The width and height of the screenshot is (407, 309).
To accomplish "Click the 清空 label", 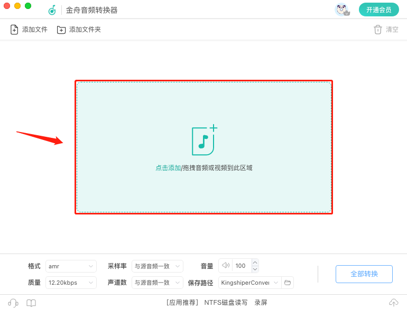I will [x=392, y=30].
